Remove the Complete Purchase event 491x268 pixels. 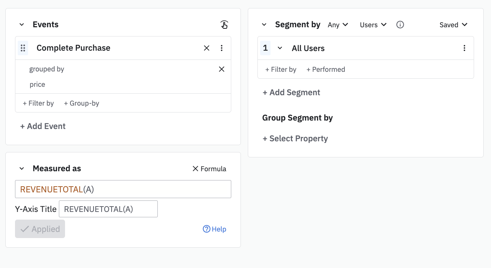pos(207,48)
